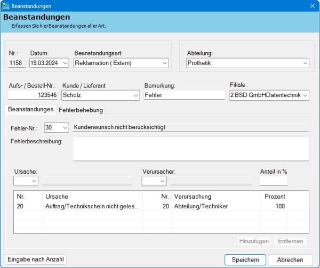Click the Entfernen button
Image resolution: width=320 pixels, height=268 pixels.
pyautogui.click(x=291, y=241)
